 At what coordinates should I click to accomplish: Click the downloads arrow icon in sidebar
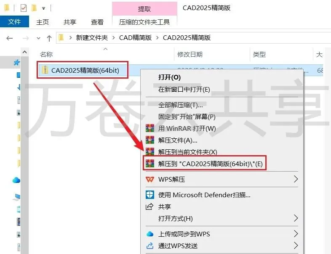tap(19, 87)
